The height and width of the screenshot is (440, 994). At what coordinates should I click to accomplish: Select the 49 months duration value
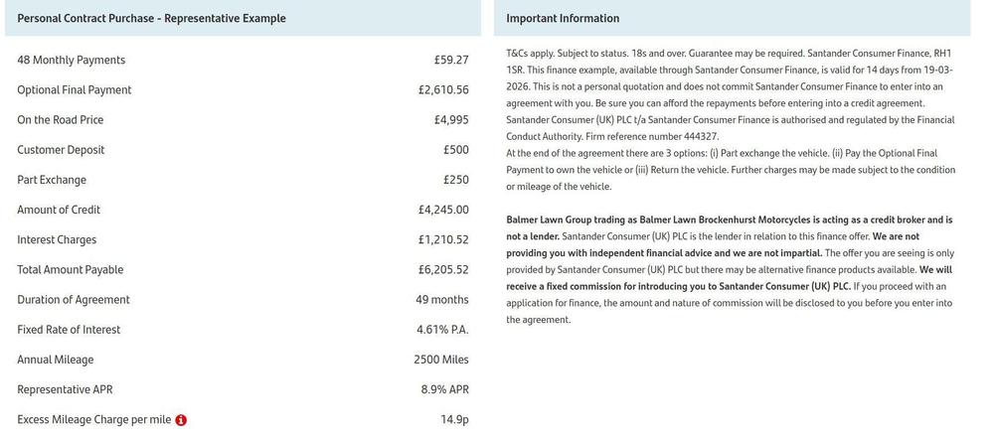coord(442,299)
